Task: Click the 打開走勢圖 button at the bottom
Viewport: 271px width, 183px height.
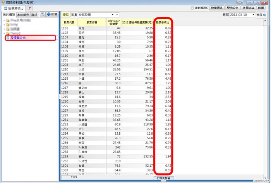Action: (x=164, y=178)
